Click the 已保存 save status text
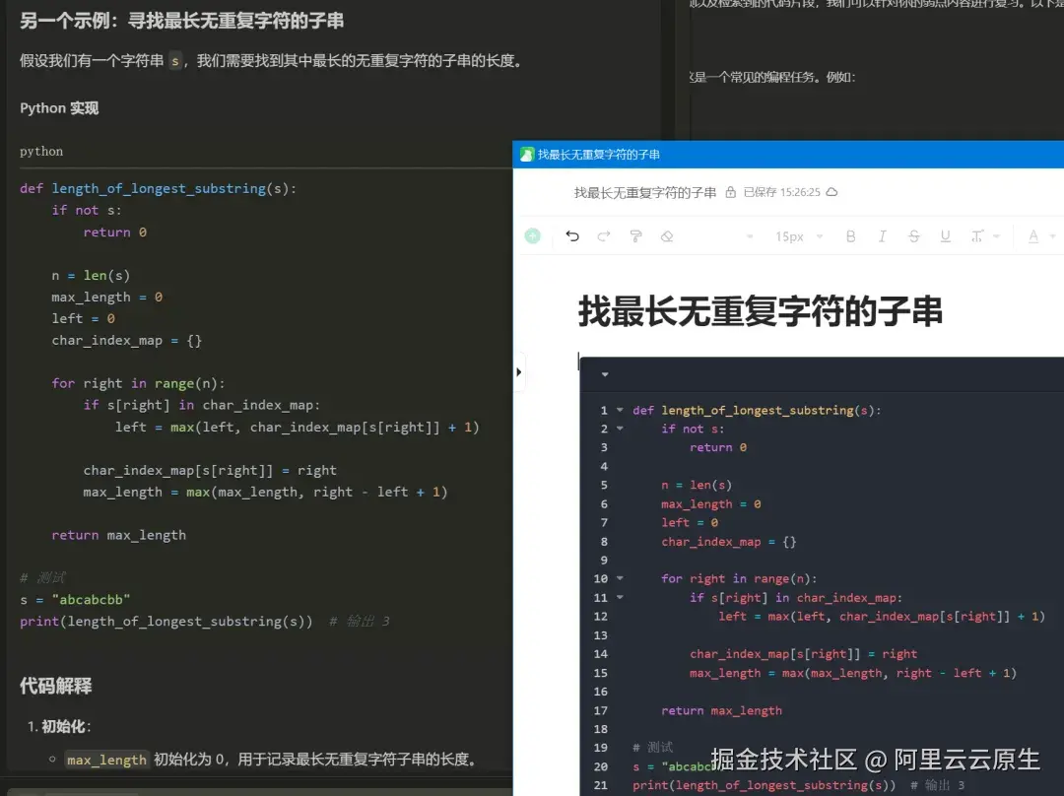This screenshot has height=796, width=1064. click(758, 192)
